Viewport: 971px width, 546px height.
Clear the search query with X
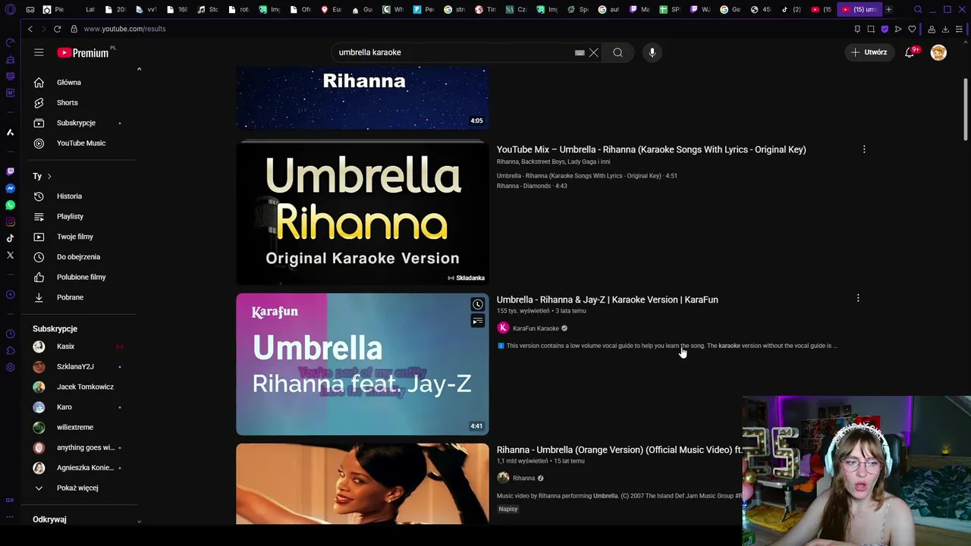(x=594, y=52)
